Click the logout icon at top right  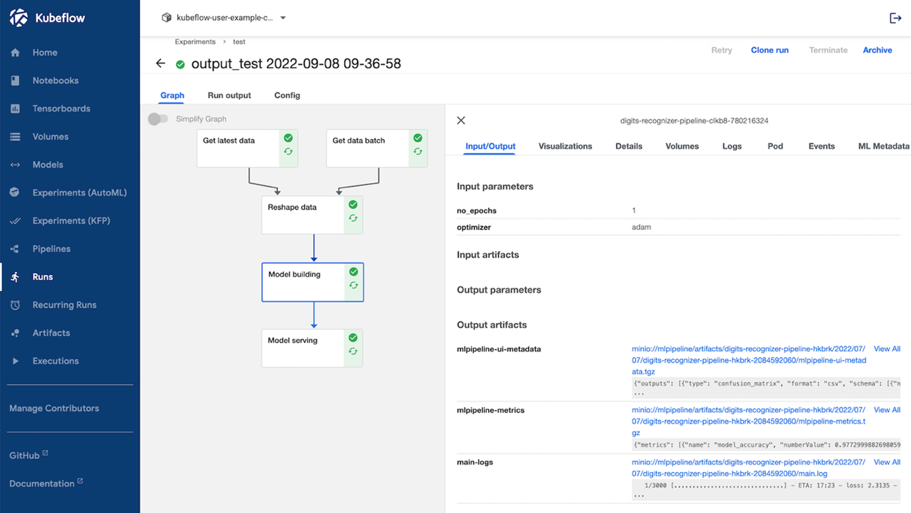(x=895, y=18)
